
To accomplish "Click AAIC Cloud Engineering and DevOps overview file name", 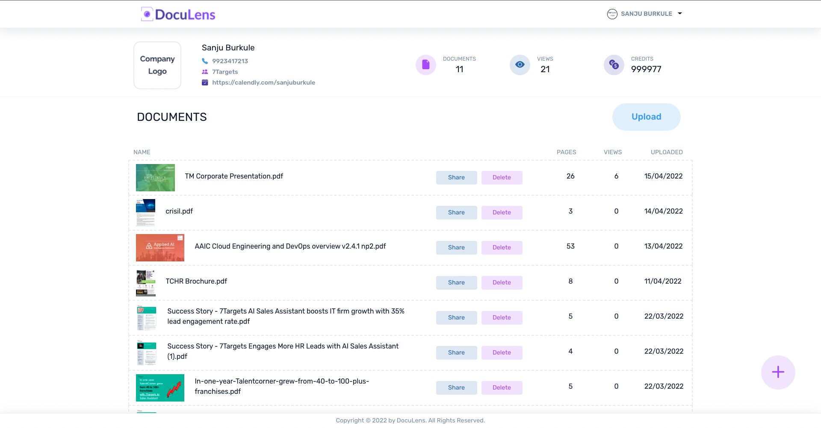I will coord(290,246).
